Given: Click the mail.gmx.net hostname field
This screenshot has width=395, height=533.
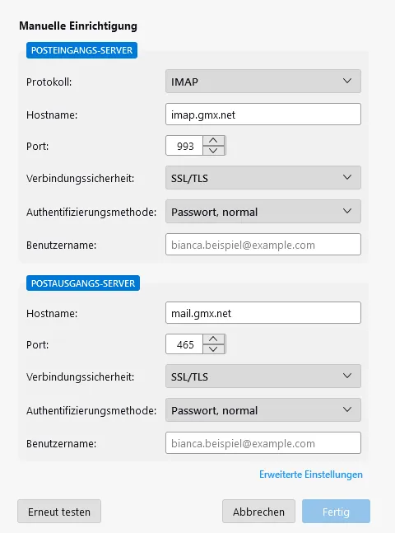Looking at the screenshot, I should [x=263, y=313].
